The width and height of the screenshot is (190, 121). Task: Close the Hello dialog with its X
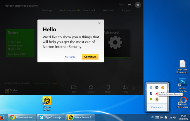(99, 23)
